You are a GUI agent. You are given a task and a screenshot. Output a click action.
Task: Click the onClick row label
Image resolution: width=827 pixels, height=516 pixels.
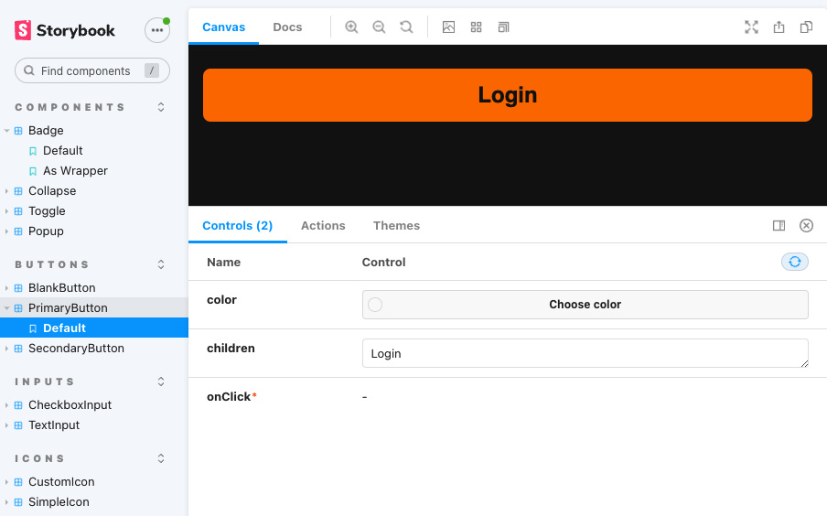click(x=231, y=397)
